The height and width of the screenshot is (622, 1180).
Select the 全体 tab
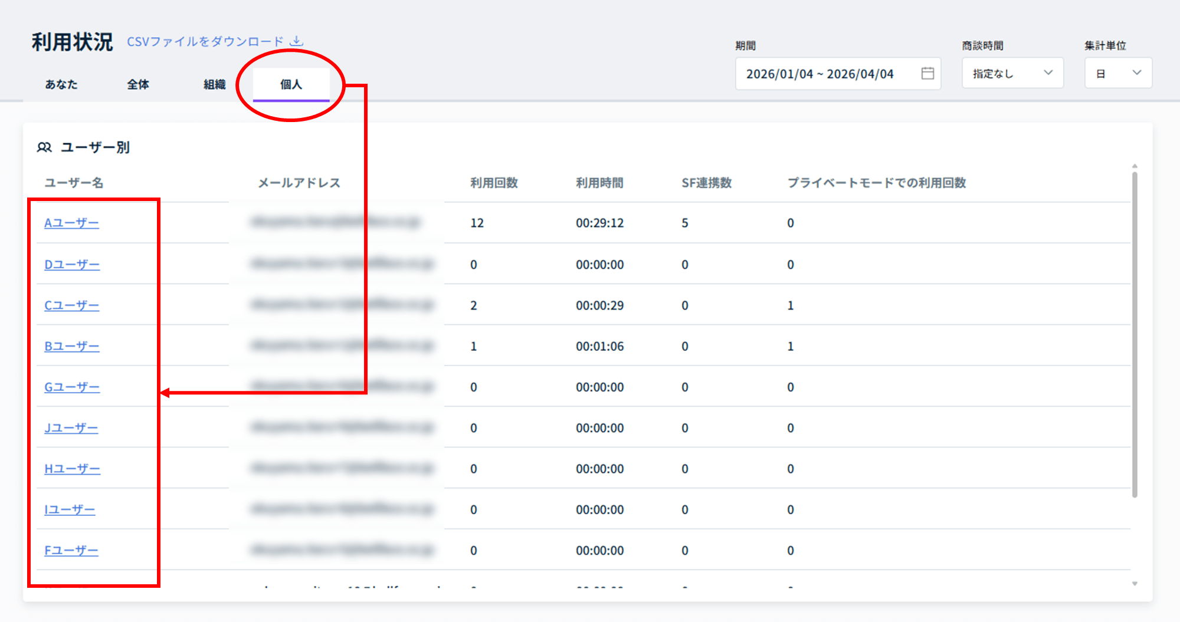pos(138,84)
